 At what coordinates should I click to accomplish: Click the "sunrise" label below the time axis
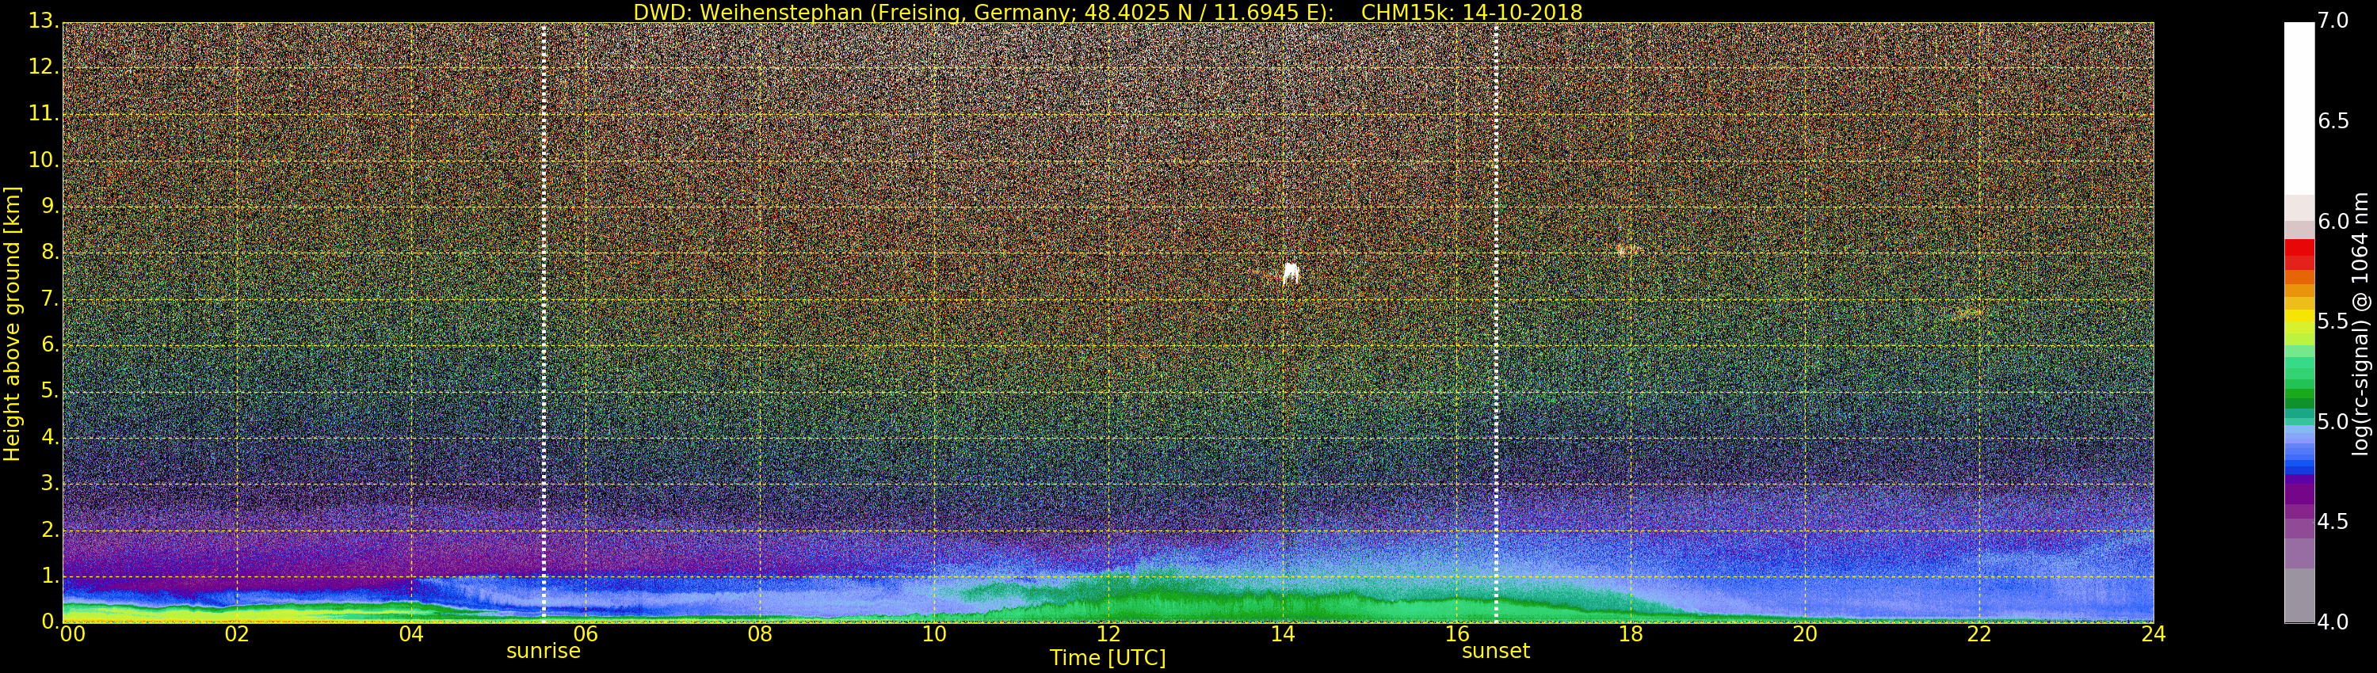point(544,652)
